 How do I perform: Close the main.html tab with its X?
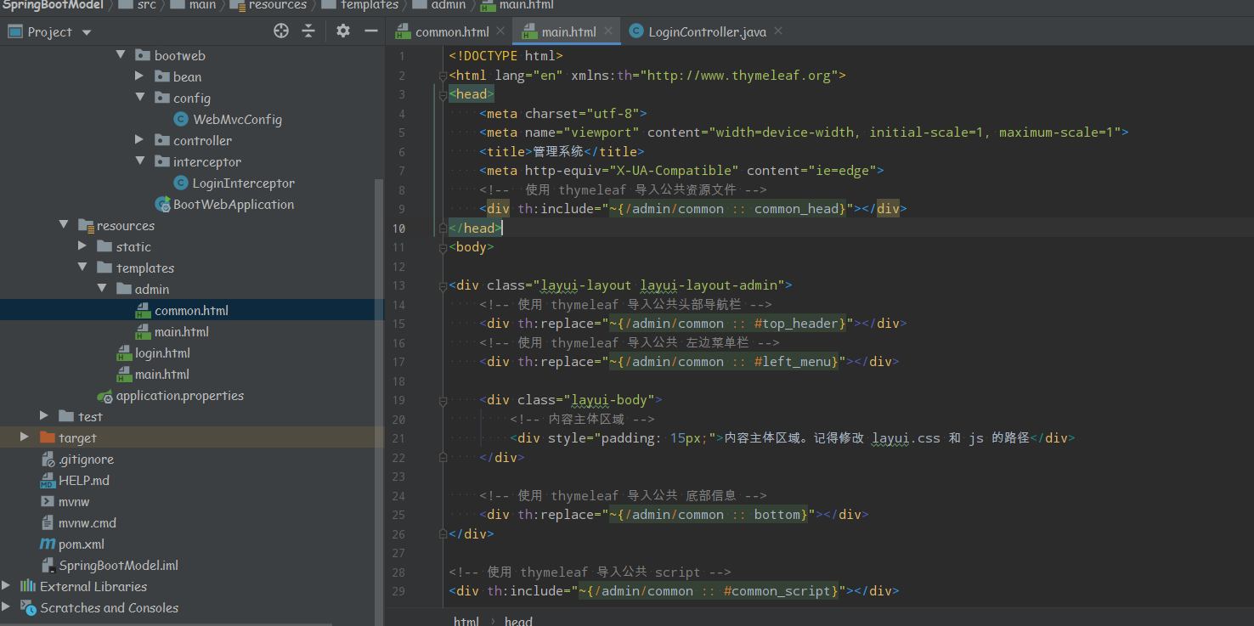pos(607,30)
